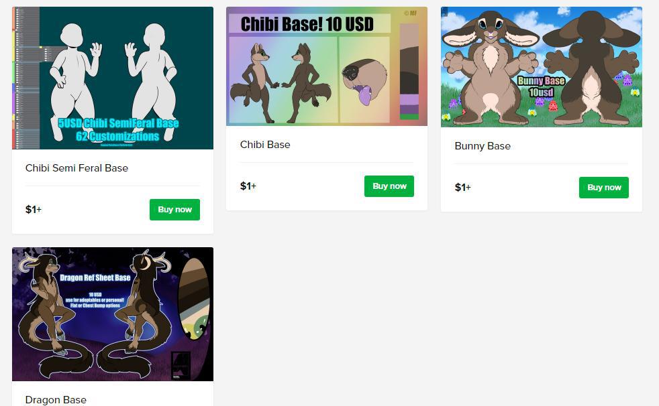This screenshot has width=659, height=406.
Task: Click the layers list strip in Semi Feral image
Action: [27, 78]
